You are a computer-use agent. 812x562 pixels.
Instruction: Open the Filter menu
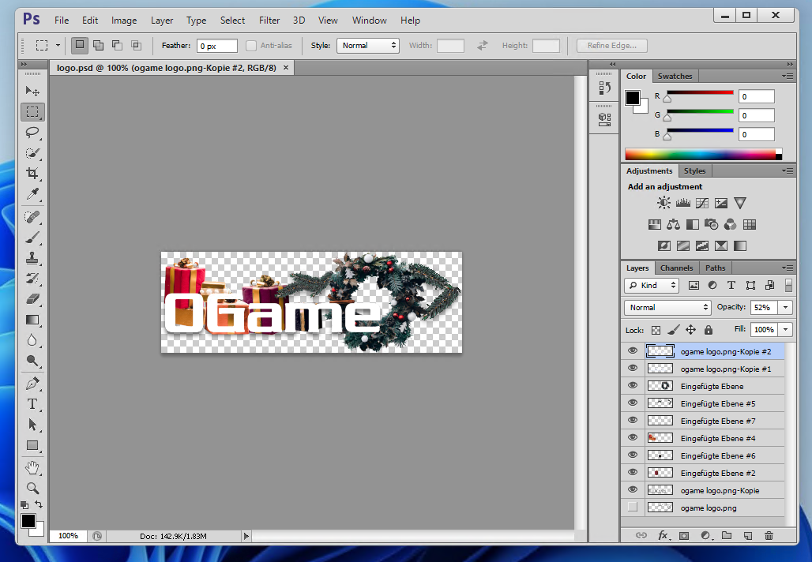269,21
